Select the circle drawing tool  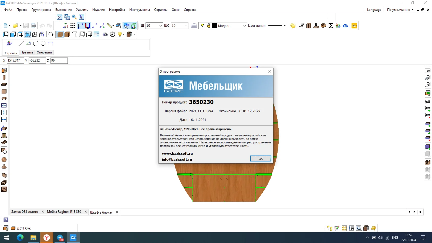[36, 43]
